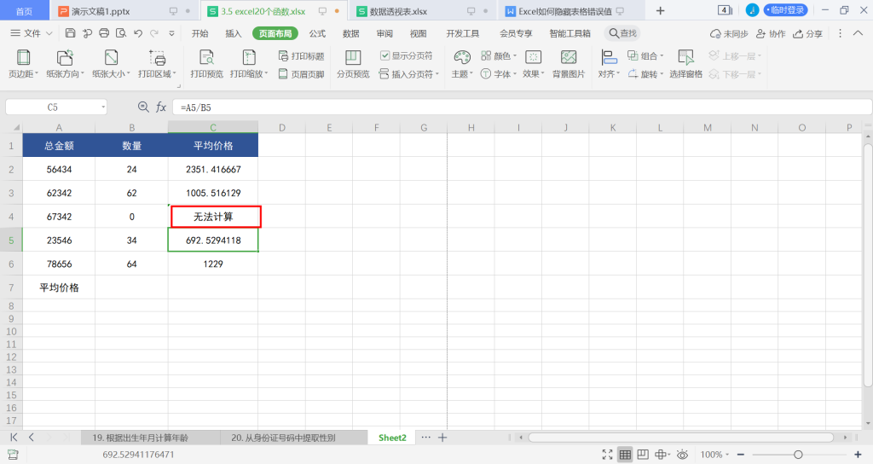Open the 打印区域 print area tool

(157, 64)
